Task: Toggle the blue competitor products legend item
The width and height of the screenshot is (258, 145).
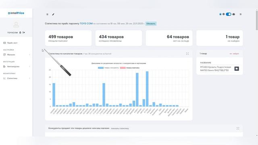Action: point(108,68)
